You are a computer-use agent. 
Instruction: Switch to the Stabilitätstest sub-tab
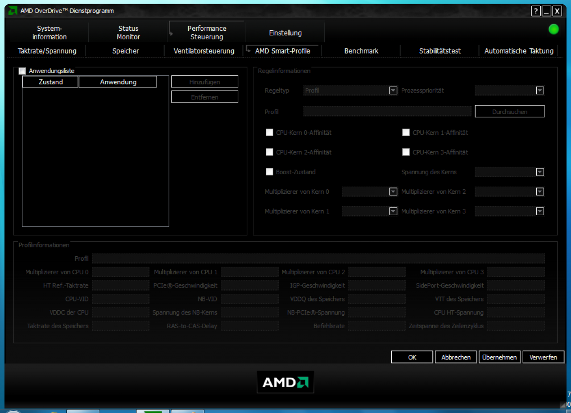click(x=440, y=51)
